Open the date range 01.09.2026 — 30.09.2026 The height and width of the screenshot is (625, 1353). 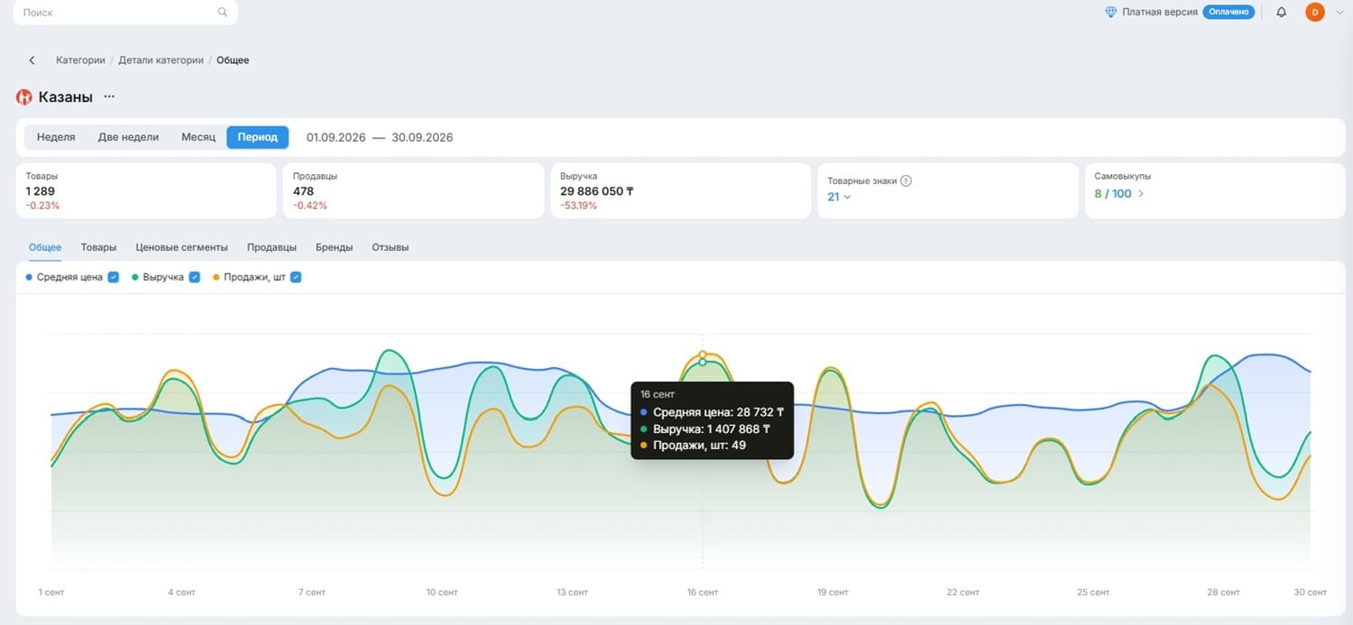(380, 138)
